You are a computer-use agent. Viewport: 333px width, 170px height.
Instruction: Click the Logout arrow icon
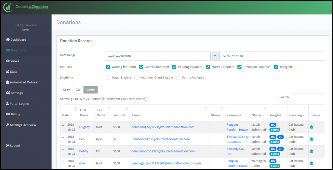point(8,145)
